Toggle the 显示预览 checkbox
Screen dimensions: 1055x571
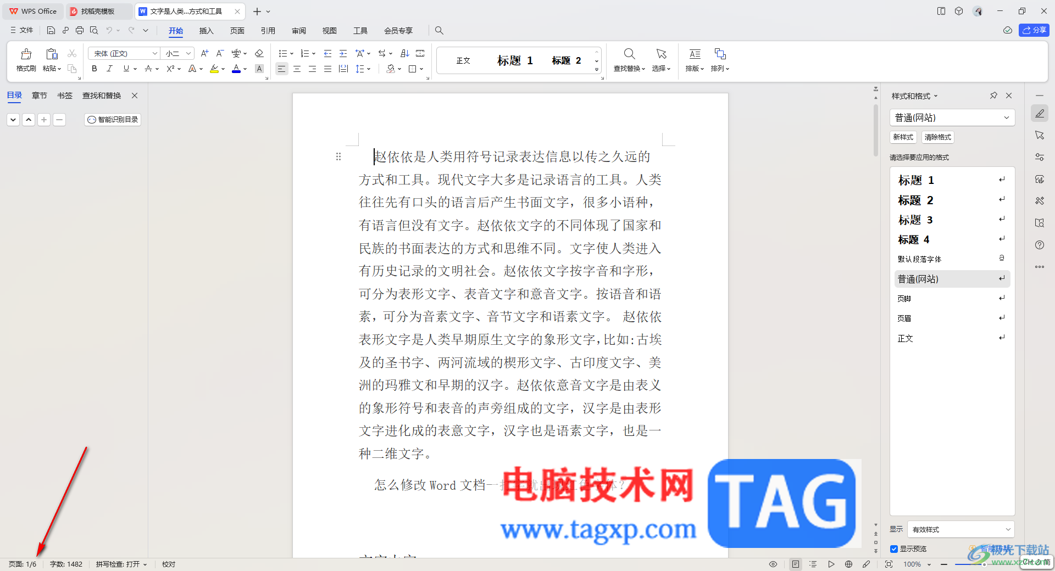(894, 549)
